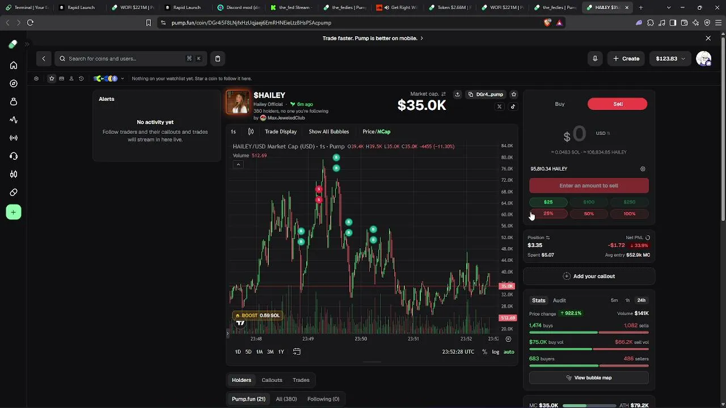The height and width of the screenshot is (408, 726).
Task: Open the activity pulse icon in sidebar
Action: point(14,120)
